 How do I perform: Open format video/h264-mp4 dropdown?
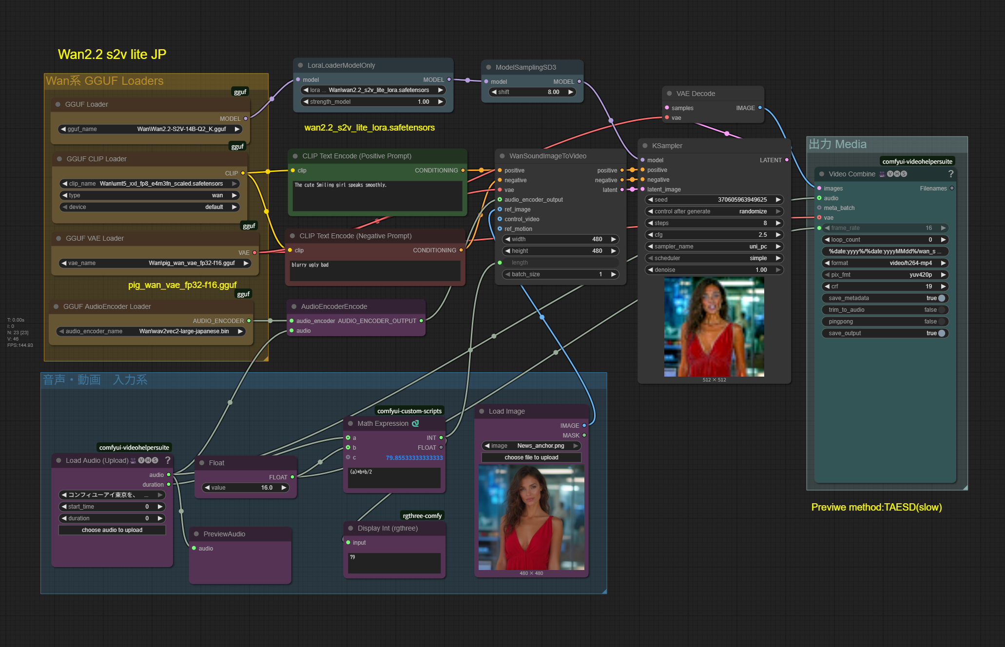(884, 263)
